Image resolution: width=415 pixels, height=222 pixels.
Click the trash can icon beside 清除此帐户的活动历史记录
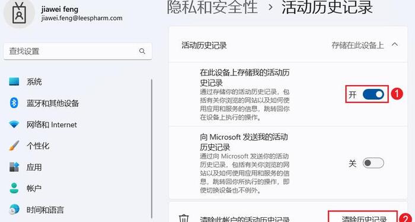coord(183,219)
